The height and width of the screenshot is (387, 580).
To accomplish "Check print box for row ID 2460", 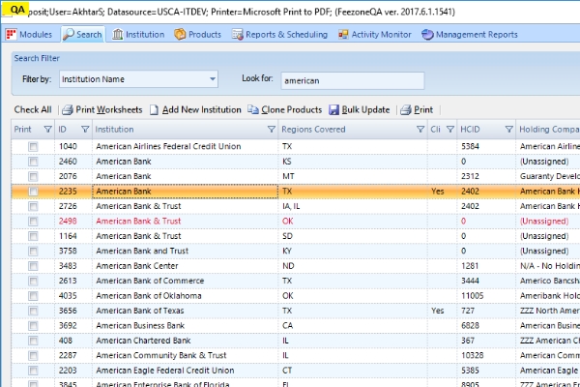I will pyautogui.click(x=33, y=162).
